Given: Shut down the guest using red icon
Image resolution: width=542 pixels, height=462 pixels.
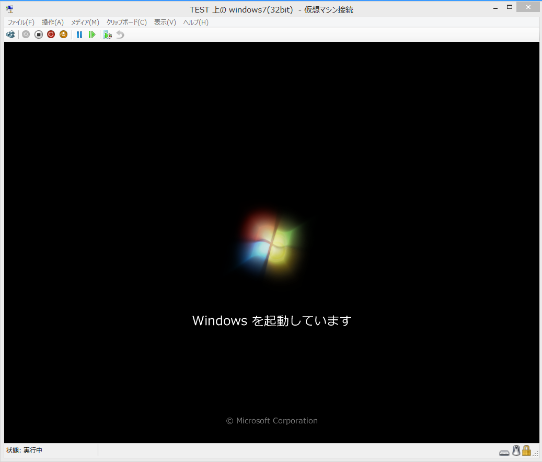Looking at the screenshot, I should tap(51, 34).
